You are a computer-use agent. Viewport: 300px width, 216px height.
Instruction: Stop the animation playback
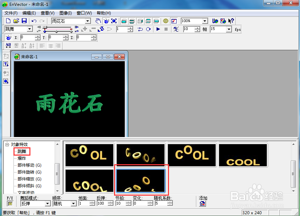(166, 29)
